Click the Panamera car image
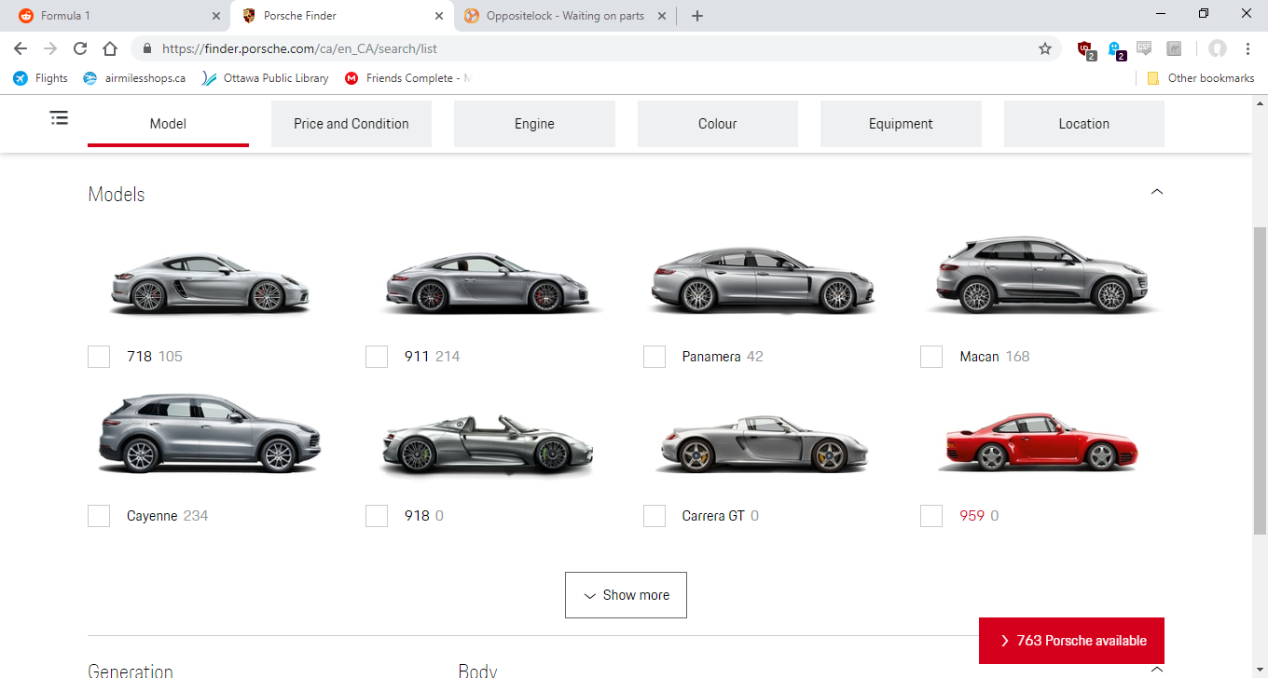1268x678 pixels. point(765,279)
